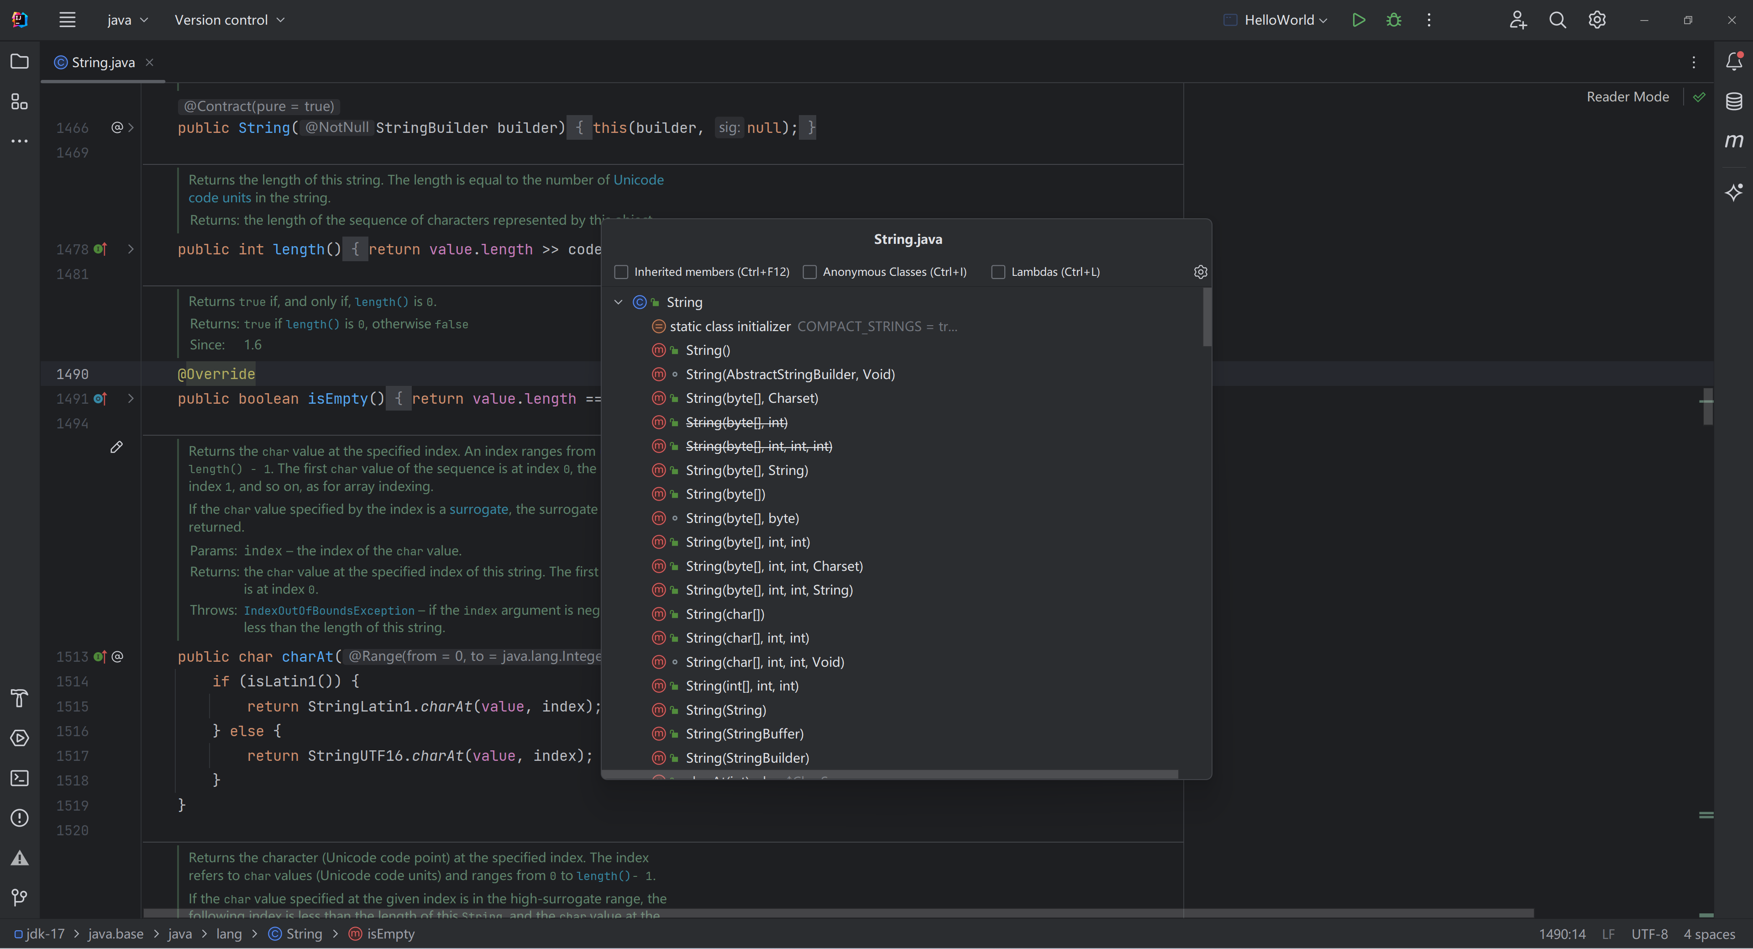1753x949 pixels.
Task: Open the Project tool window
Action: click(x=20, y=62)
